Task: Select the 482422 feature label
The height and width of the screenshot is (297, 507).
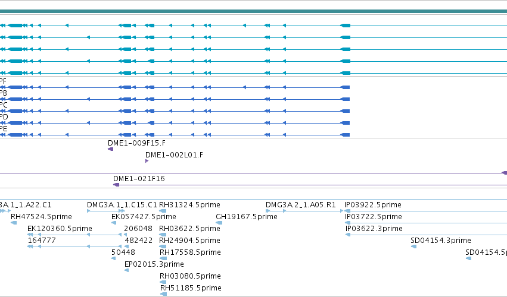Action: (139, 241)
